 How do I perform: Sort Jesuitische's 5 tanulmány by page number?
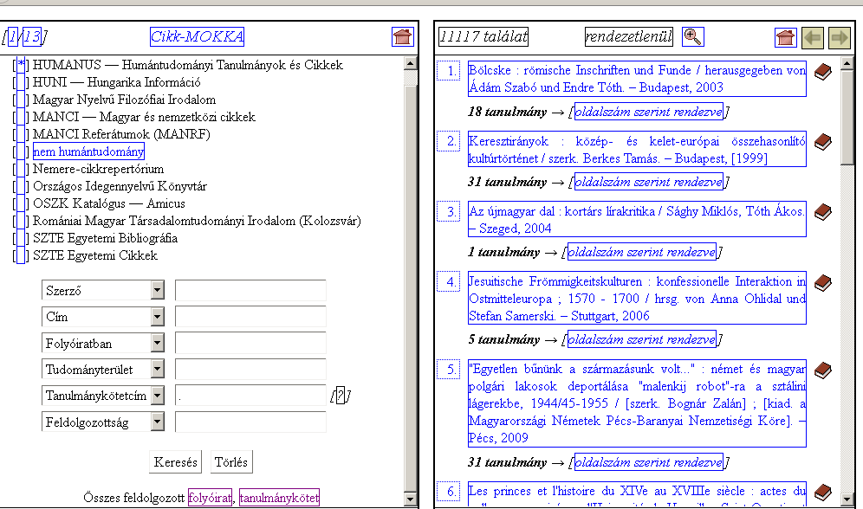[642, 339]
